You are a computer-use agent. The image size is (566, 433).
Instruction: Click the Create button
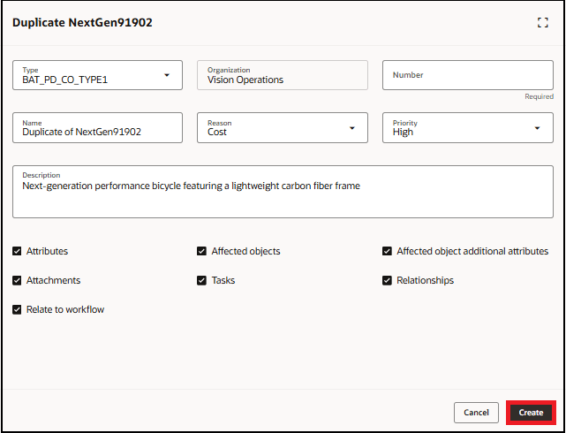[531, 413]
